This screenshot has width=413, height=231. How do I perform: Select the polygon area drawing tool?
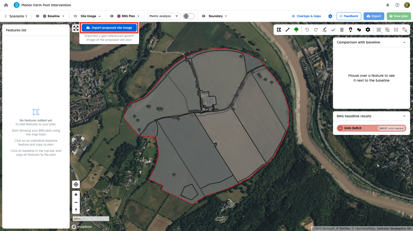click(x=279, y=29)
